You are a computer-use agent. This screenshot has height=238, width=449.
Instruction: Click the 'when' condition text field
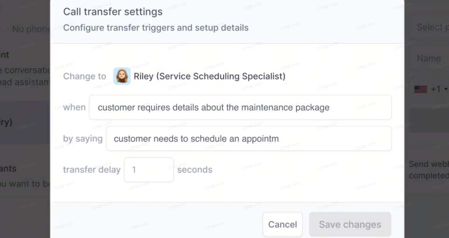click(240, 107)
